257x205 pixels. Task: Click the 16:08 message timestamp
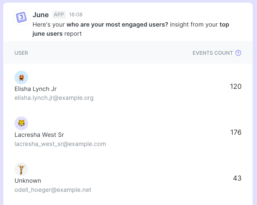pos(76,15)
